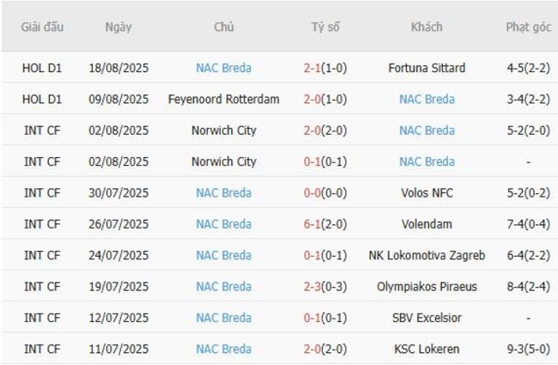Click NAC Breda in the Feyenoord Rotterdam row
Image resolution: width=558 pixels, height=365 pixels.
coord(427,100)
